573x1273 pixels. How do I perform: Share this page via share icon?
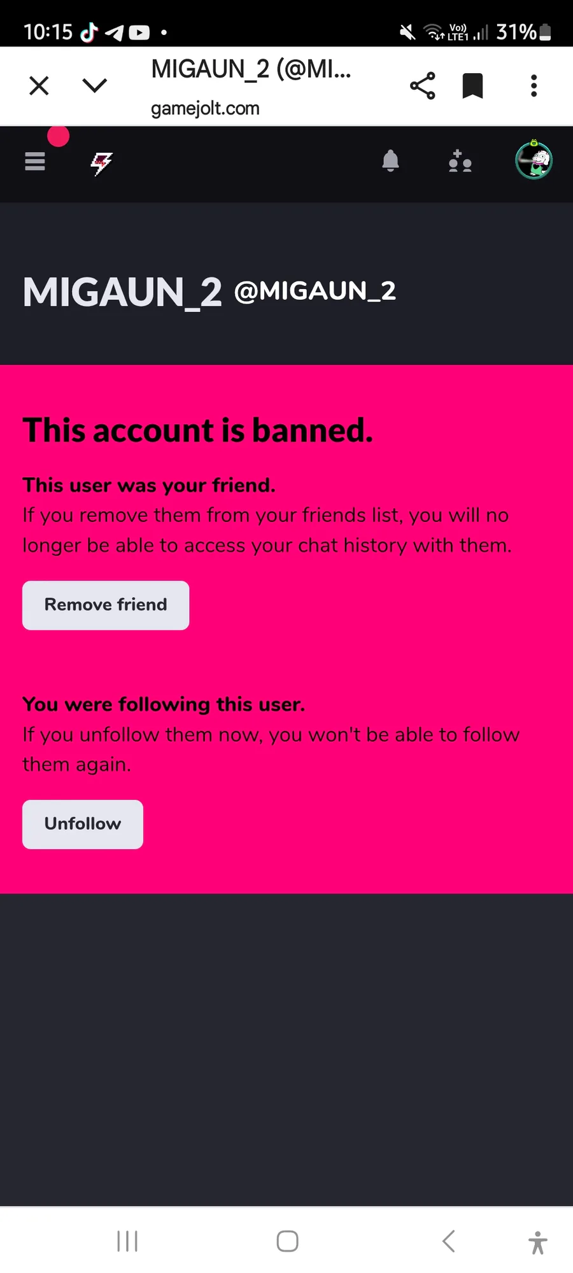pyautogui.click(x=422, y=85)
